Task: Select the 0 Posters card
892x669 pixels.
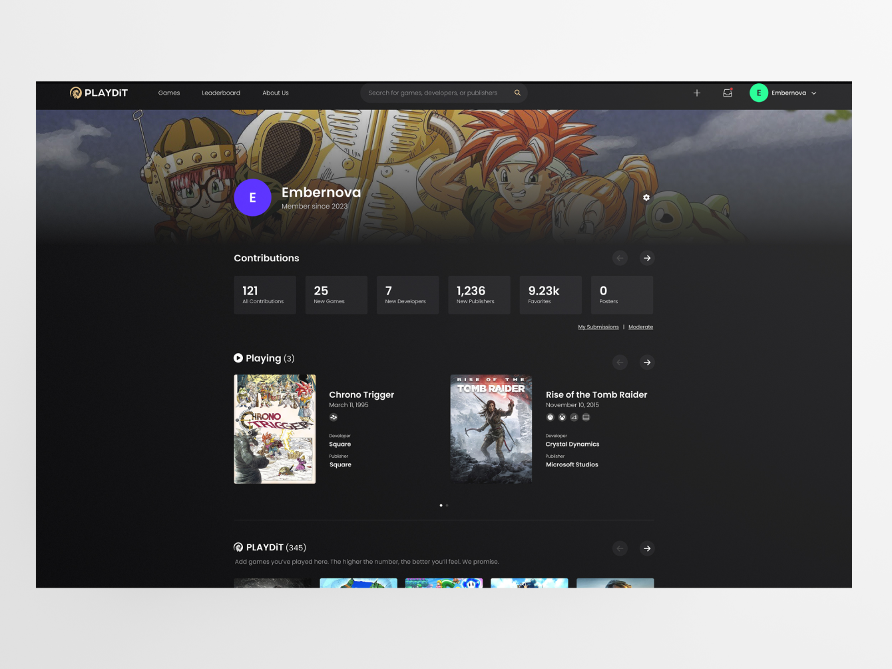Action: pyautogui.click(x=622, y=295)
